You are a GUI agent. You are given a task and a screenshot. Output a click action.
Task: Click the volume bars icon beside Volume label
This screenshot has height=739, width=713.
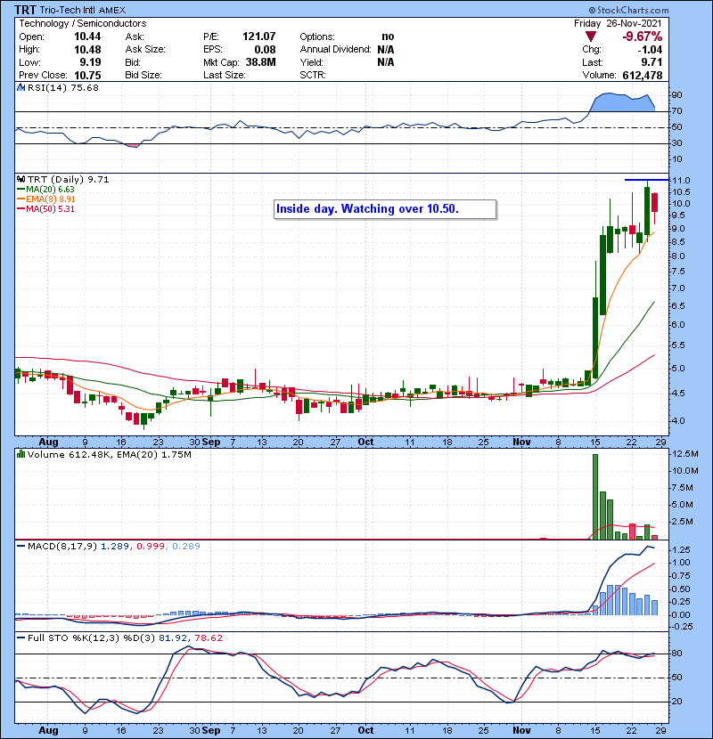click(x=20, y=454)
